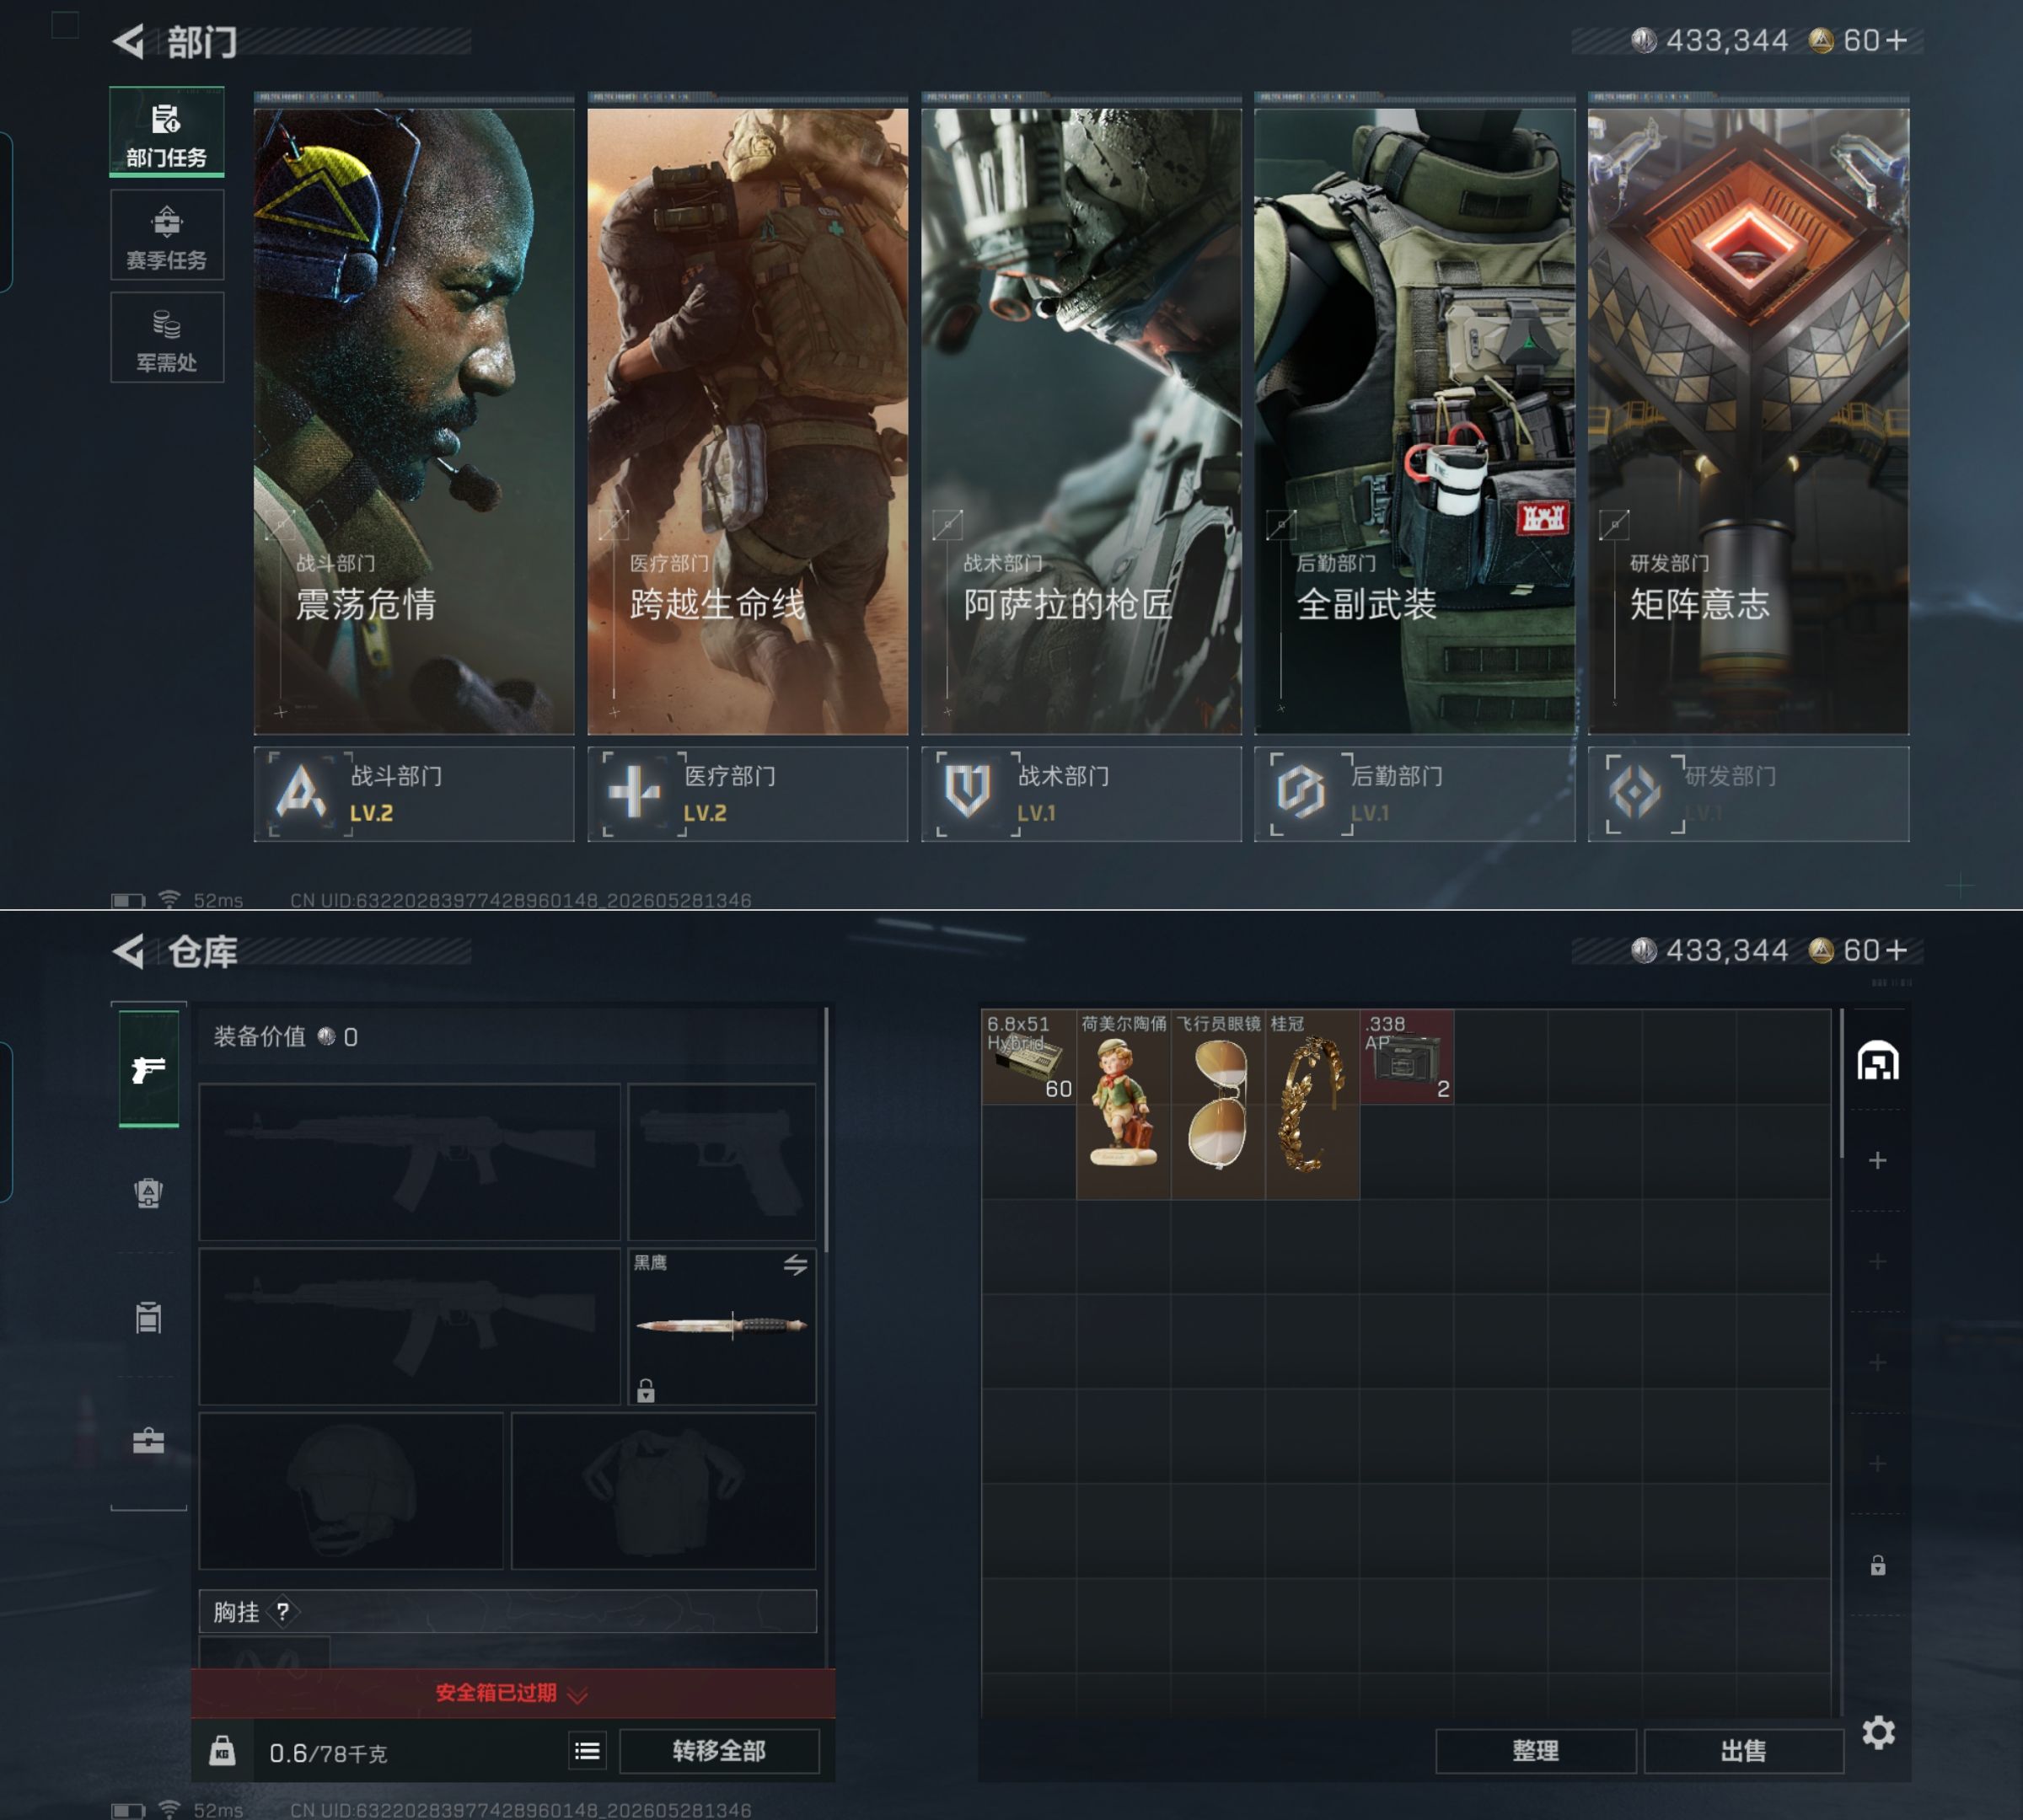Open the 矩阵意志 research mission card
2023x1820 pixels.
[1748, 421]
